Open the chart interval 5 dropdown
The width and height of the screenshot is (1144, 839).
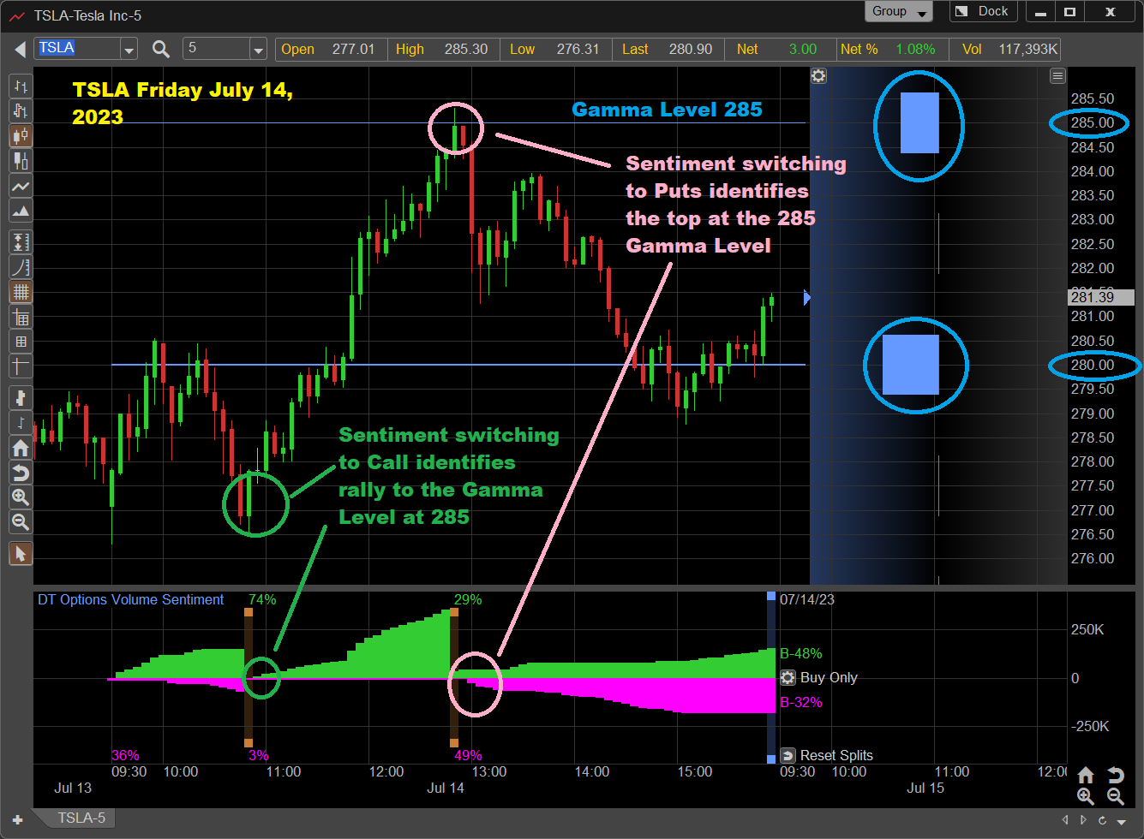point(259,48)
